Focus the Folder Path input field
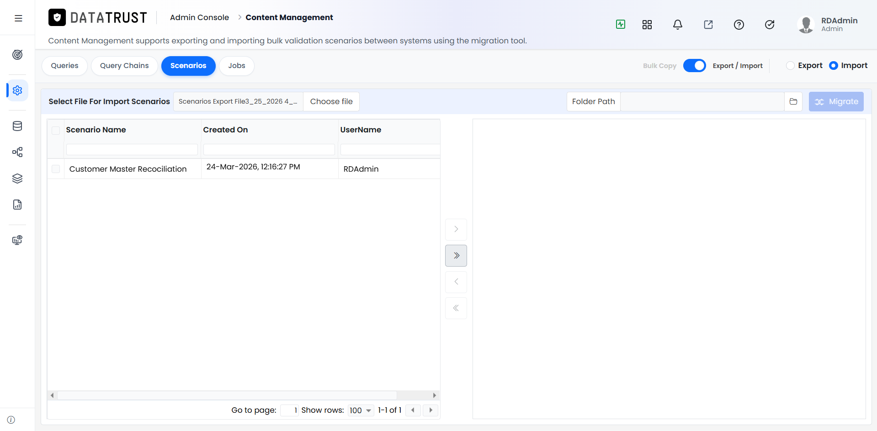Image resolution: width=877 pixels, height=431 pixels. (x=702, y=101)
